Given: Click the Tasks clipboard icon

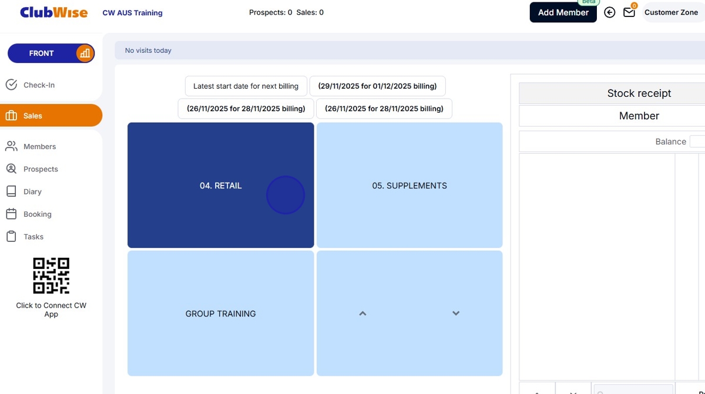Looking at the screenshot, I should point(11,237).
